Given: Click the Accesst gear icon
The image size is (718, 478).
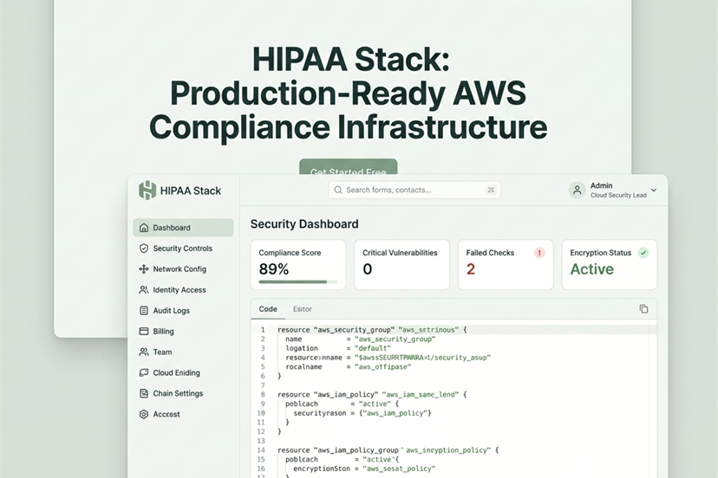Looking at the screenshot, I should tap(144, 414).
